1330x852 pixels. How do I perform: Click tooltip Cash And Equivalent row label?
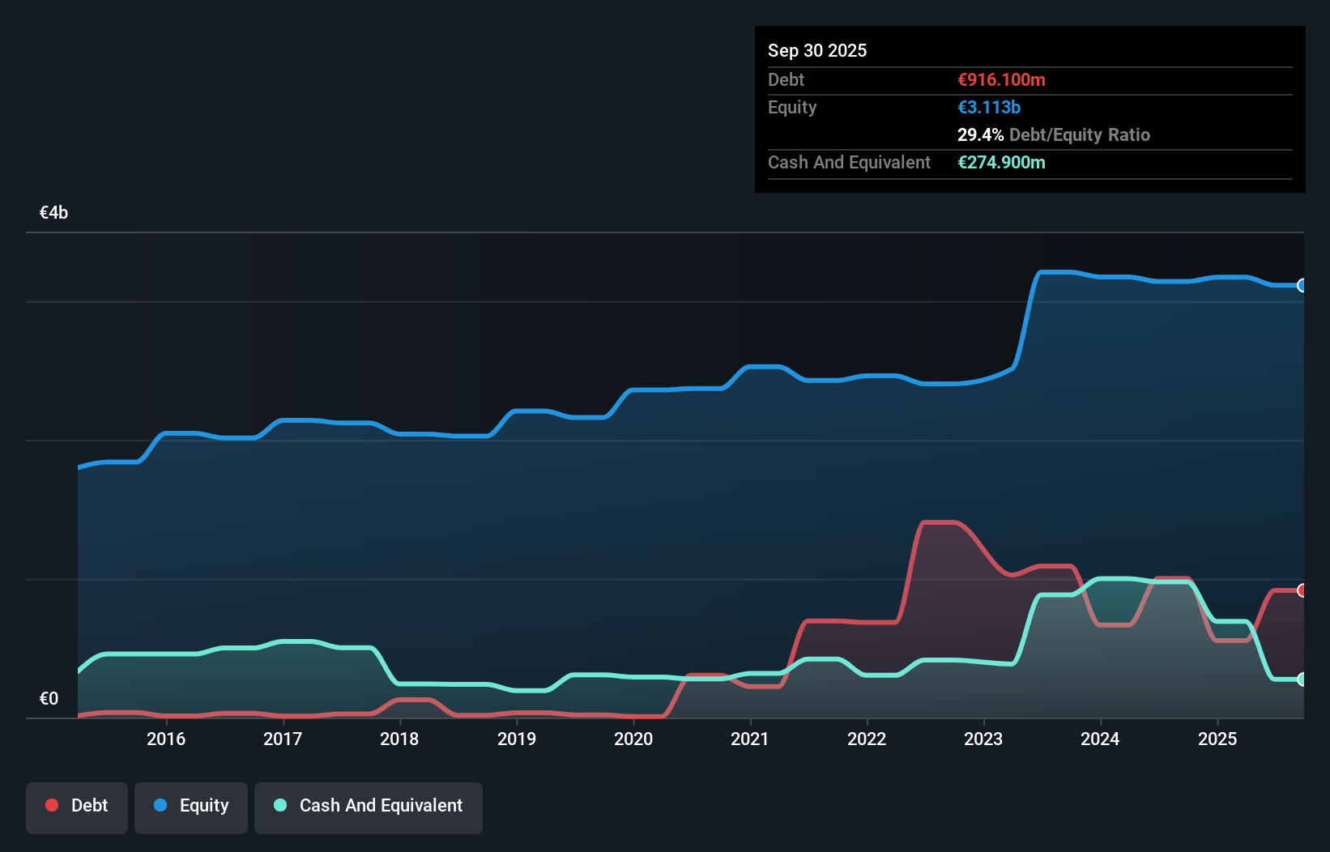(x=849, y=162)
